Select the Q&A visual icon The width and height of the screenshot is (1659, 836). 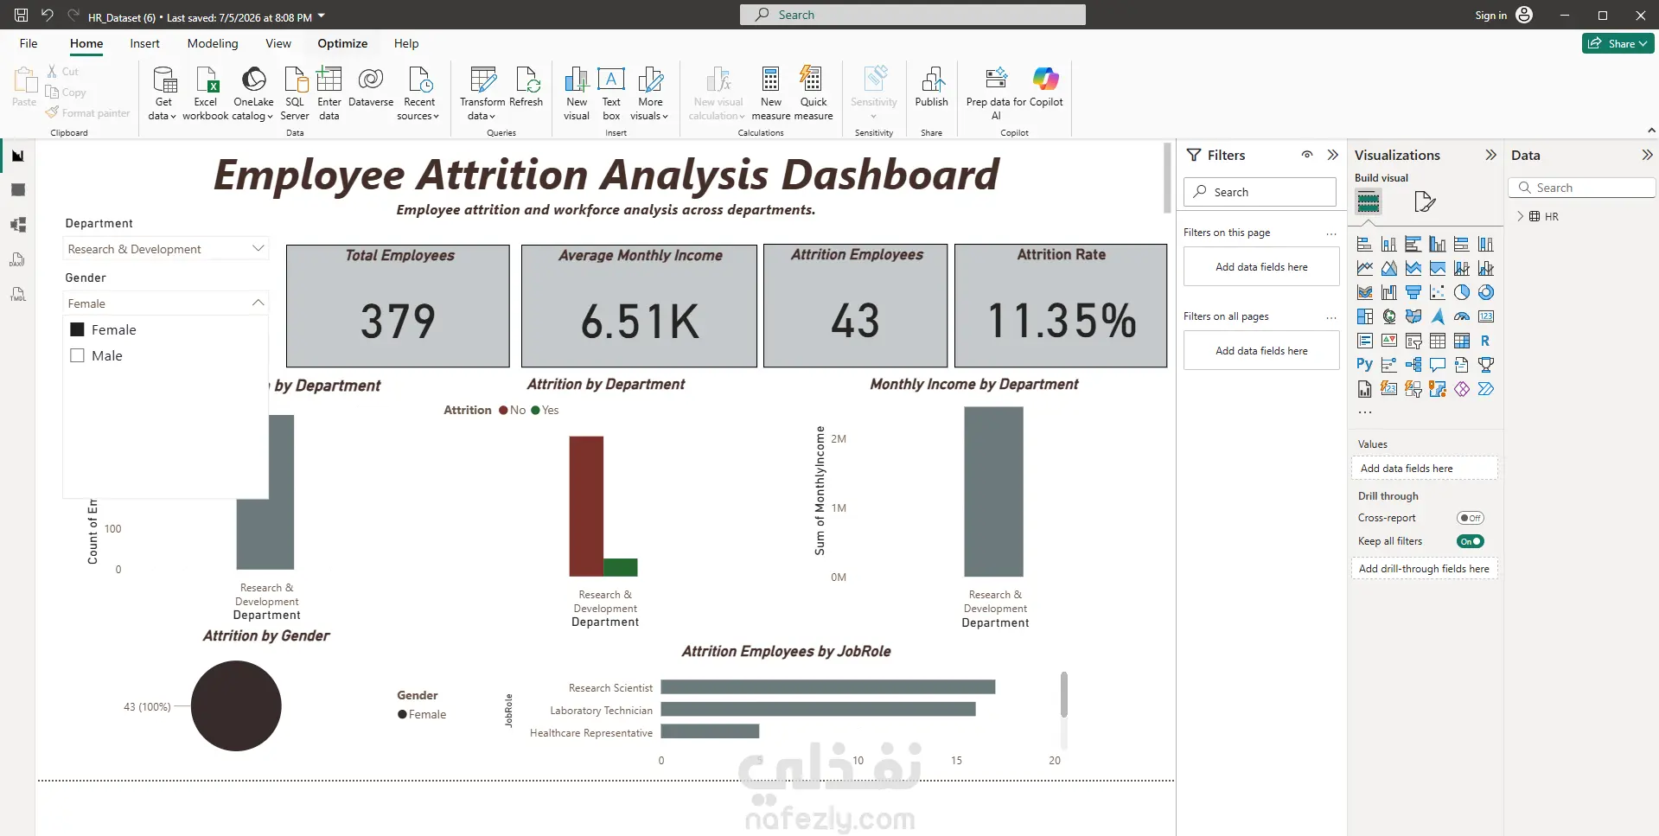tap(1438, 365)
